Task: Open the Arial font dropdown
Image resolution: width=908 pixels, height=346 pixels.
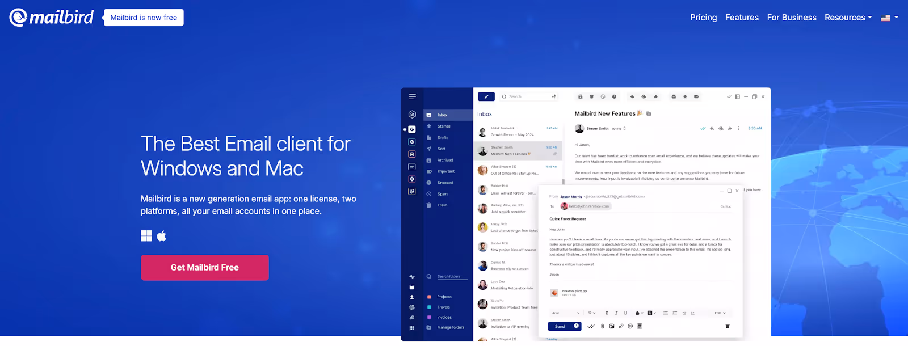Action: click(566, 313)
